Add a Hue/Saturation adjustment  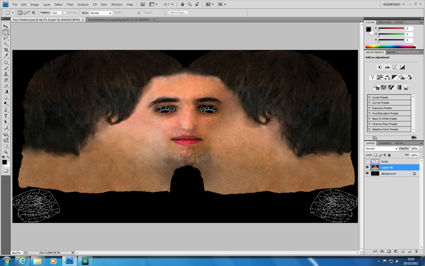[x=380, y=77]
